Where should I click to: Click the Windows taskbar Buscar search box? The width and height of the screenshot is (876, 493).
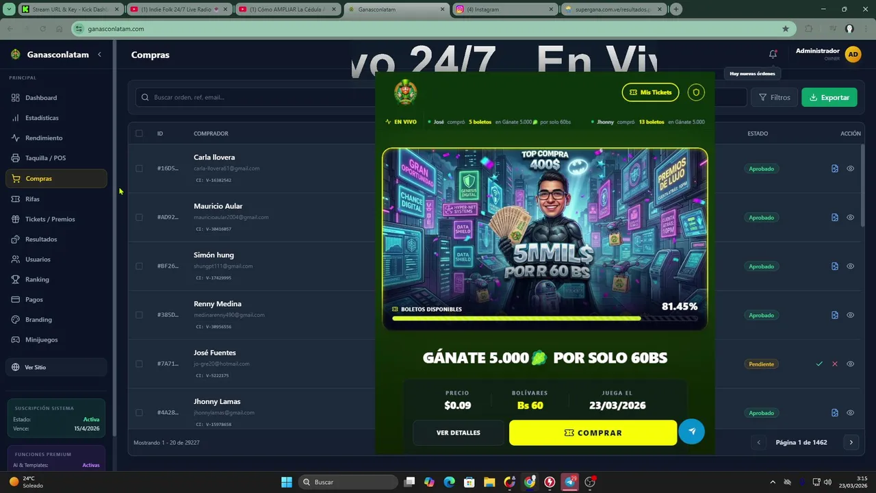(x=348, y=482)
